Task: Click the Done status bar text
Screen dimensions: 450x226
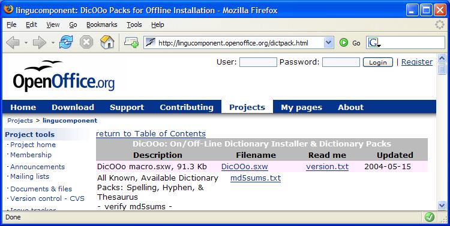Action: (13, 217)
